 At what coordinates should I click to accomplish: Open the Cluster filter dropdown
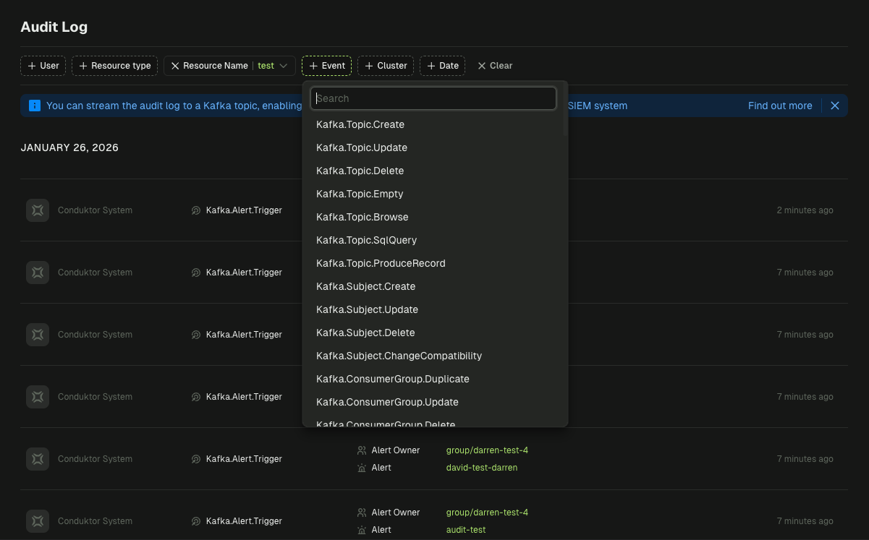pyautogui.click(x=386, y=66)
